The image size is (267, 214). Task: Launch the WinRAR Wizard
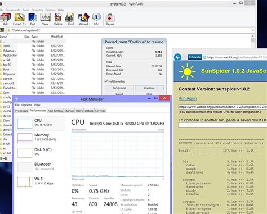point(83,19)
